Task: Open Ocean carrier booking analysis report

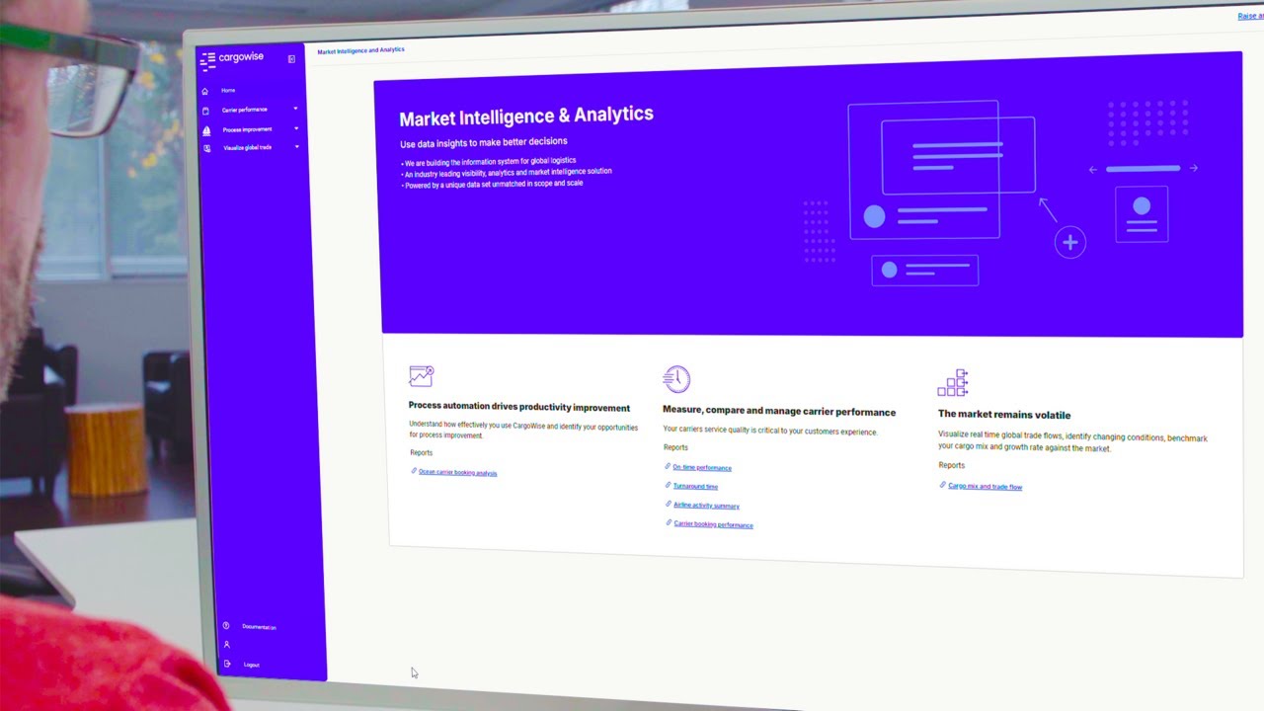Action: coord(458,472)
